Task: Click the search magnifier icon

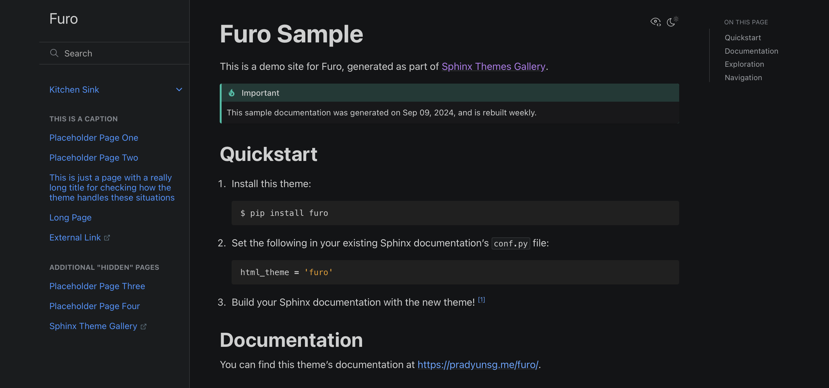Action: 54,53
